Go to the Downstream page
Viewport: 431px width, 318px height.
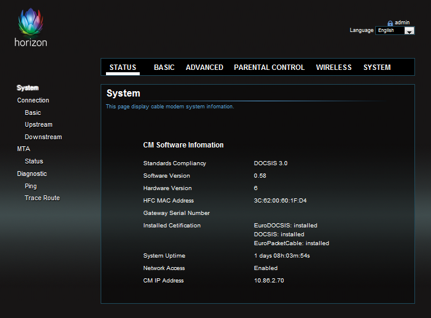click(x=43, y=137)
